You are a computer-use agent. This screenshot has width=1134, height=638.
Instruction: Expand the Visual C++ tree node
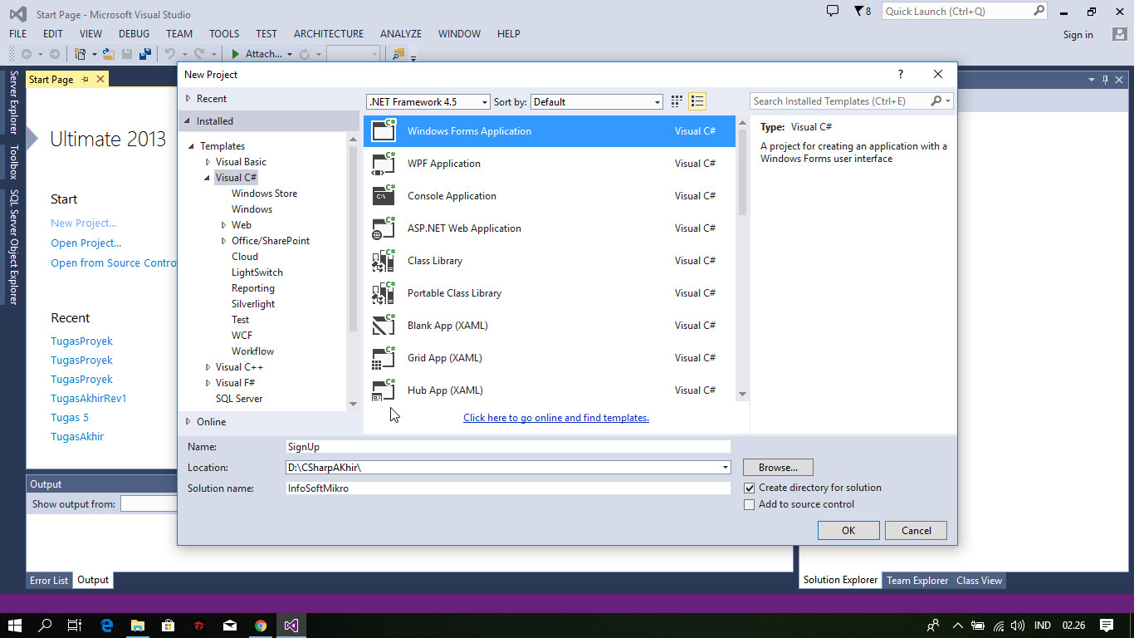pyautogui.click(x=208, y=367)
